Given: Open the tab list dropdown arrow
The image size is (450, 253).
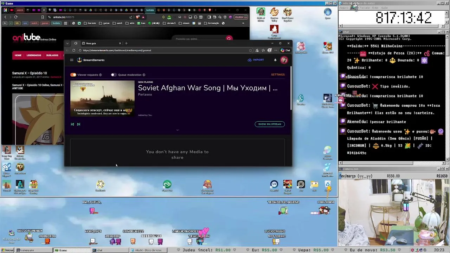Looking at the screenshot, I should tap(67, 43).
